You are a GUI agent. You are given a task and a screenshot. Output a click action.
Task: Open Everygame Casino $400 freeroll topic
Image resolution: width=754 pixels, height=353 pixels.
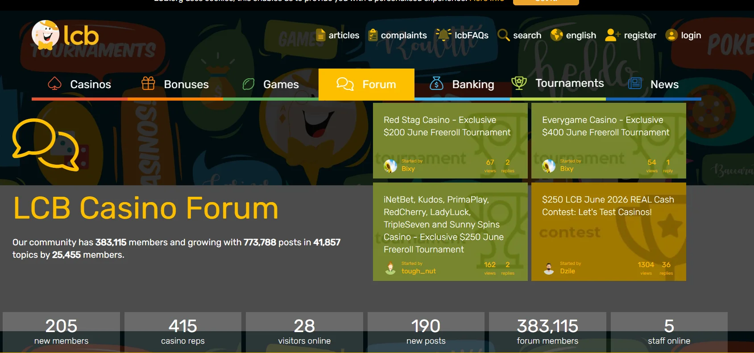click(605, 126)
